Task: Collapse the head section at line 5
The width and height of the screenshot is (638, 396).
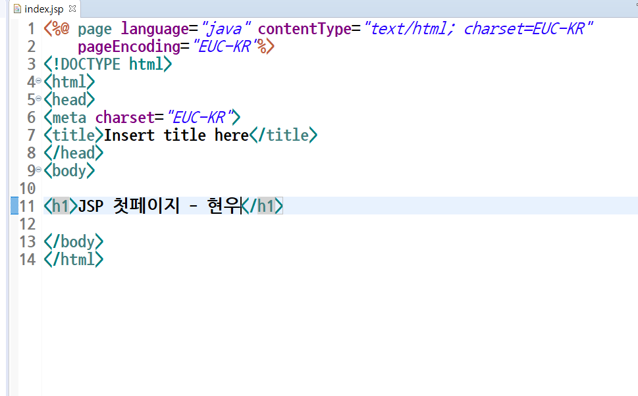Action: click(38, 99)
